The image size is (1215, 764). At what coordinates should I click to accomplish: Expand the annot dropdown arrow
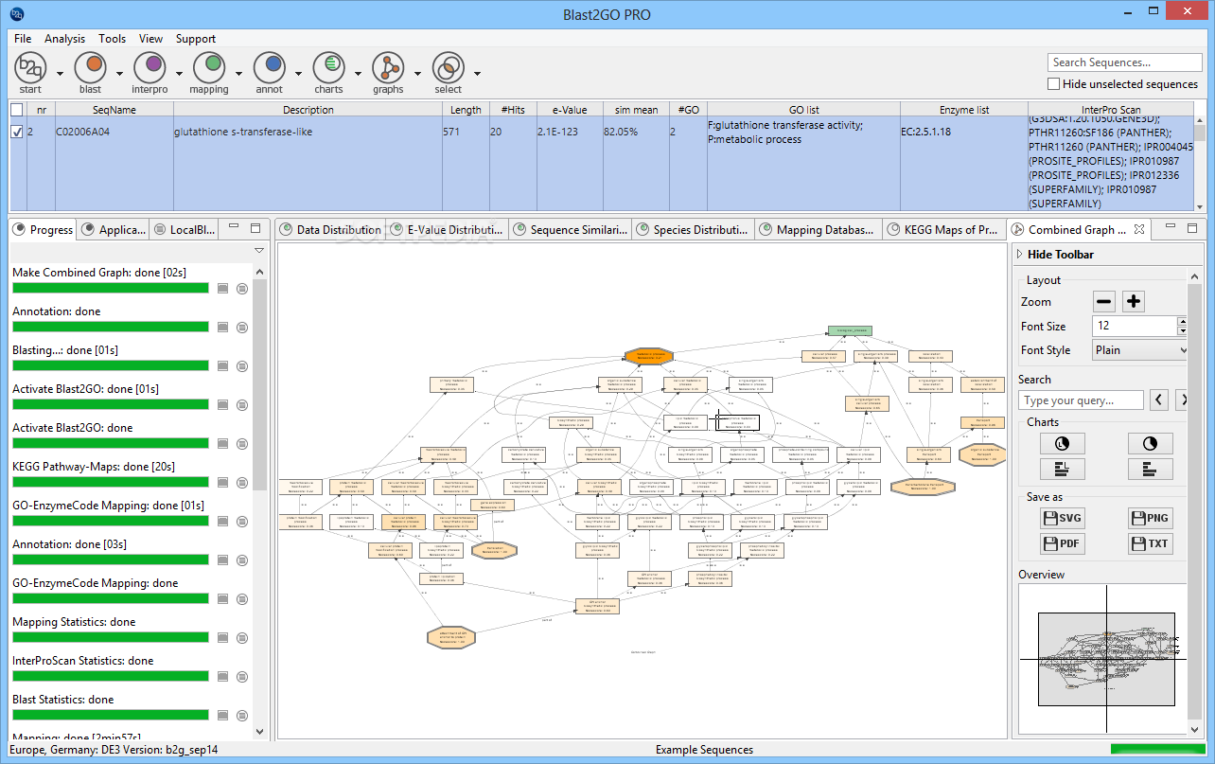298,73
